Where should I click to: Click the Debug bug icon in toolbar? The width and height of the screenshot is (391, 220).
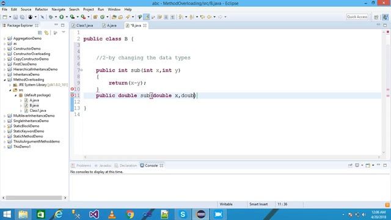point(51,17)
